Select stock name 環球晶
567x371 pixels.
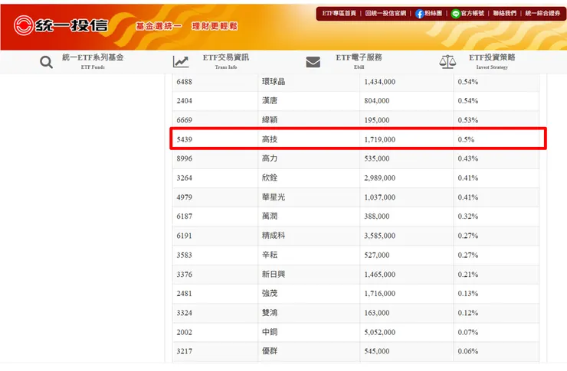click(274, 82)
